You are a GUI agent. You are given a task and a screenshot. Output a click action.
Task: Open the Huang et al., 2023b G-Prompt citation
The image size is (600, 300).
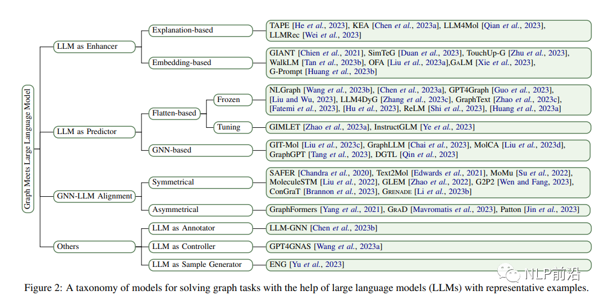pos(341,72)
